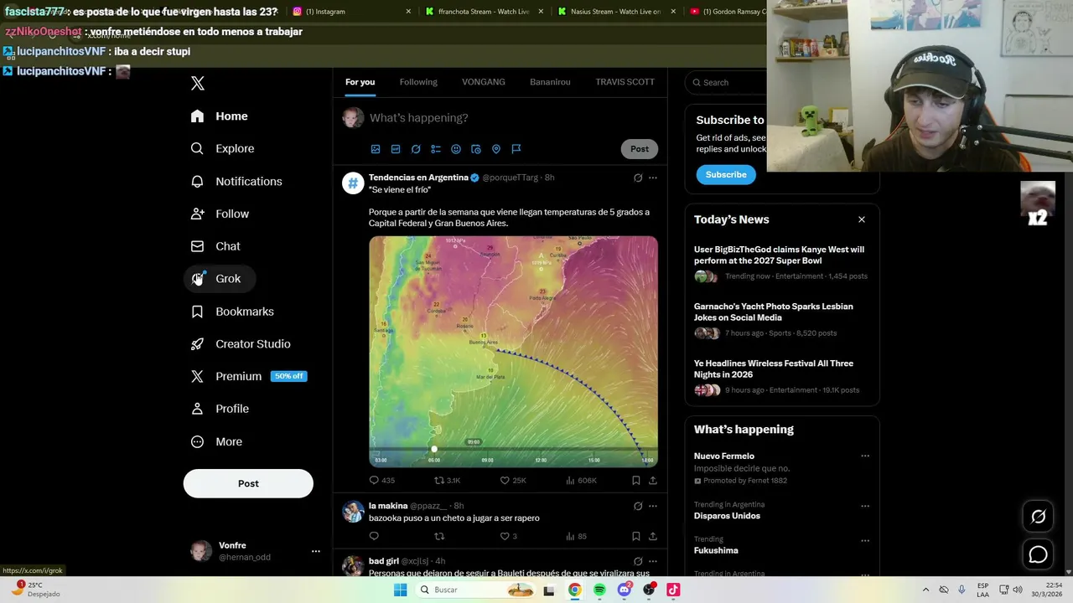1073x603 pixels.
Task: Open the Follow page
Action: click(x=220, y=214)
